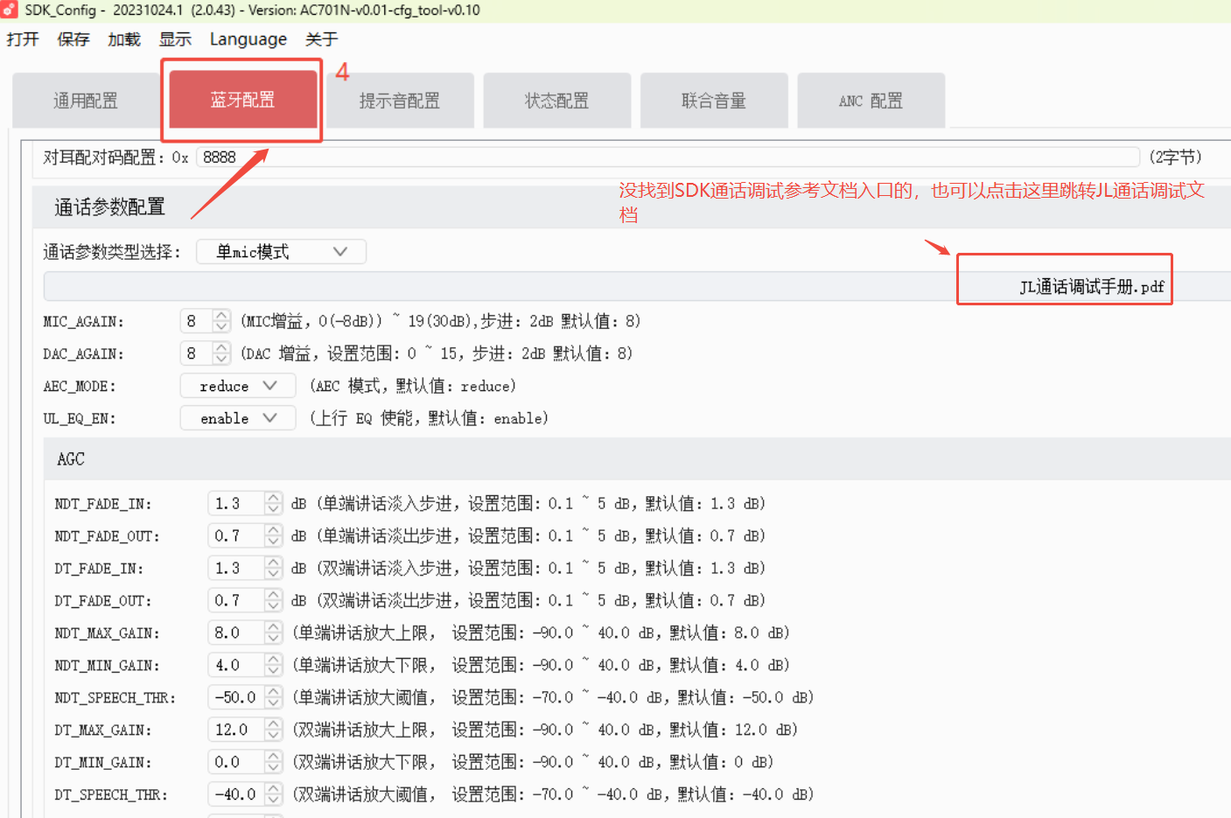Click the NDT_MAX_GAIN stepper arrows
This screenshot has width=1231, height=818.
coord(273,633)
